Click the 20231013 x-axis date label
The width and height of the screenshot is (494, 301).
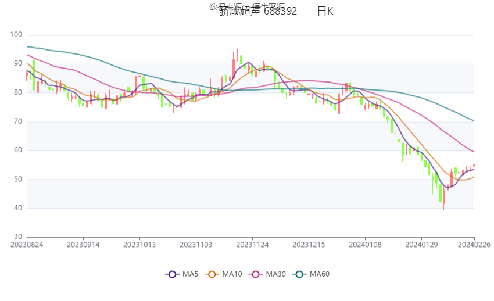(x=139, y=245)
